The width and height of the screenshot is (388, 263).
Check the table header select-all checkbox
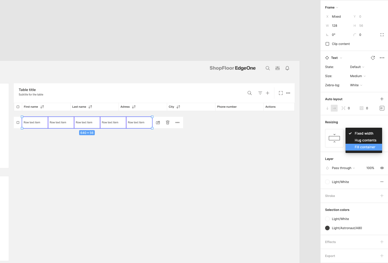point(18,107)
